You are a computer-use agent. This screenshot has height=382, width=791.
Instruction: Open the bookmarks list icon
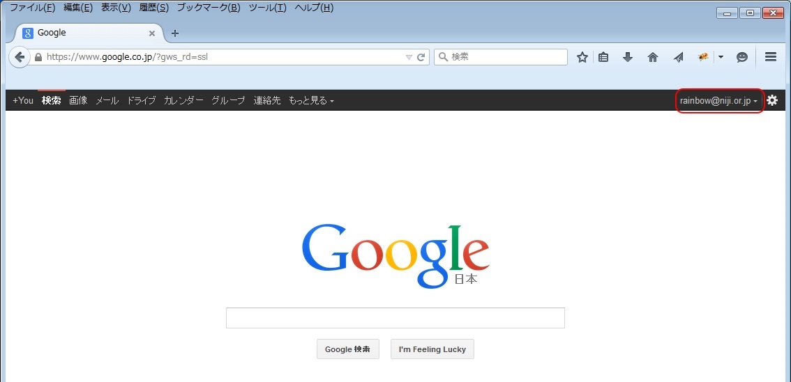tap(603, 57)
